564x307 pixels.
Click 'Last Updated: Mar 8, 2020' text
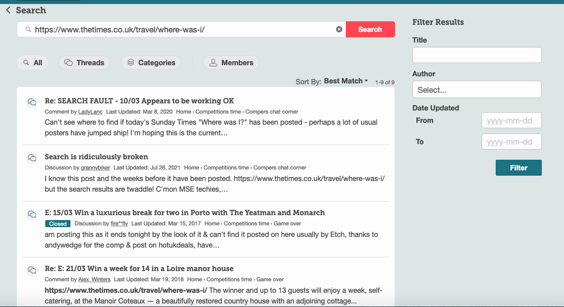coord(140,112)
